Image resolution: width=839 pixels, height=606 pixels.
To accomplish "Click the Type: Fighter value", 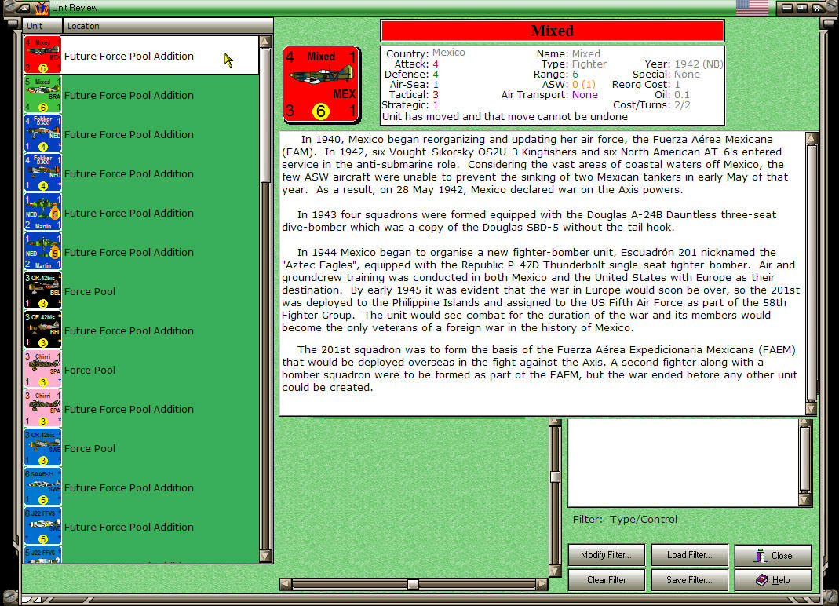I will click(x=589, y=64).
